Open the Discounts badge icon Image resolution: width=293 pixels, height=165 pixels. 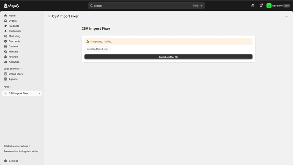coord(5,41)
